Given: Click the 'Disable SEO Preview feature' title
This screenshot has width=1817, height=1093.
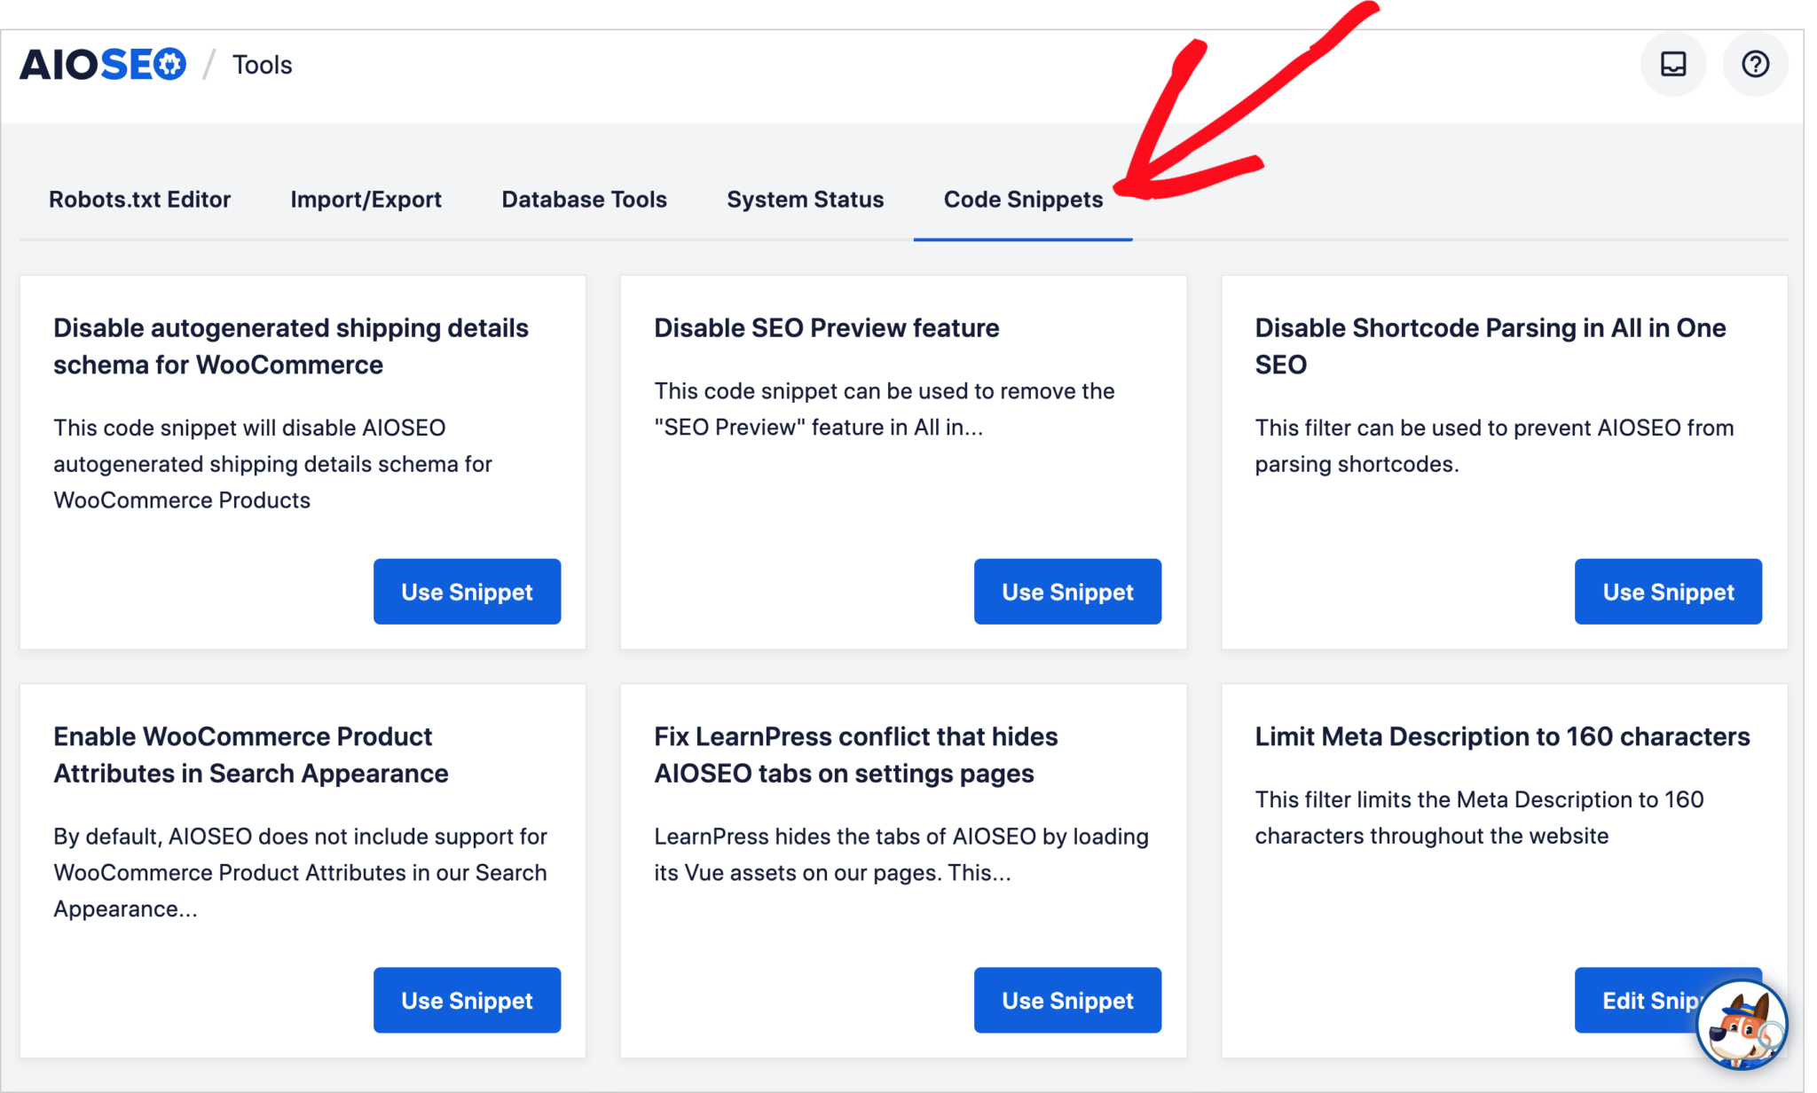Looking at the screenshot, I should pyautogui.click(x=826, y=328).
